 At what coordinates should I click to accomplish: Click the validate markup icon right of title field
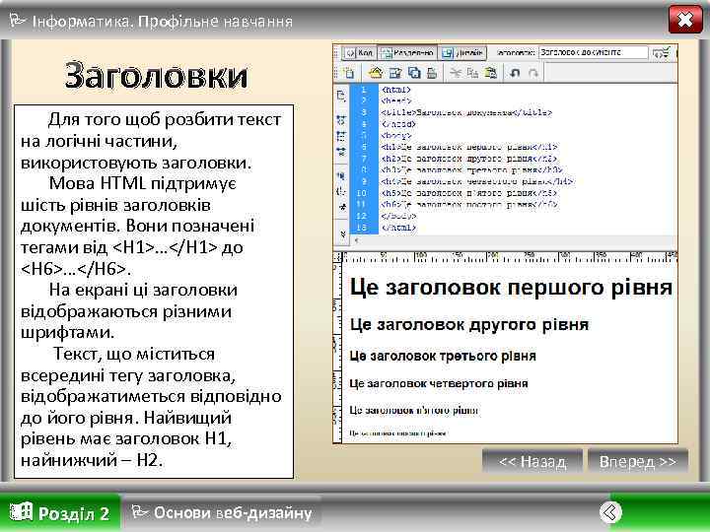[x=661, y=53]
